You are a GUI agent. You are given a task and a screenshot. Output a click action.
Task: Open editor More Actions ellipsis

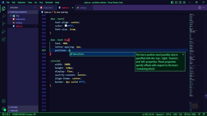coord(203,8)
